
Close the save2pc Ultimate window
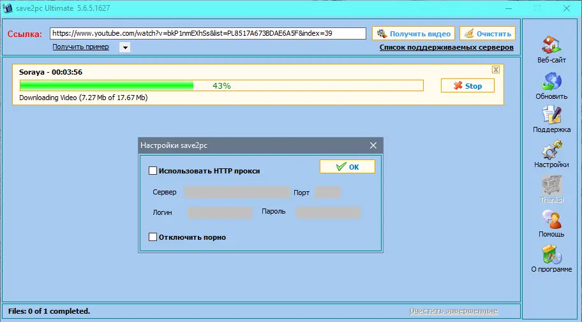567,8
